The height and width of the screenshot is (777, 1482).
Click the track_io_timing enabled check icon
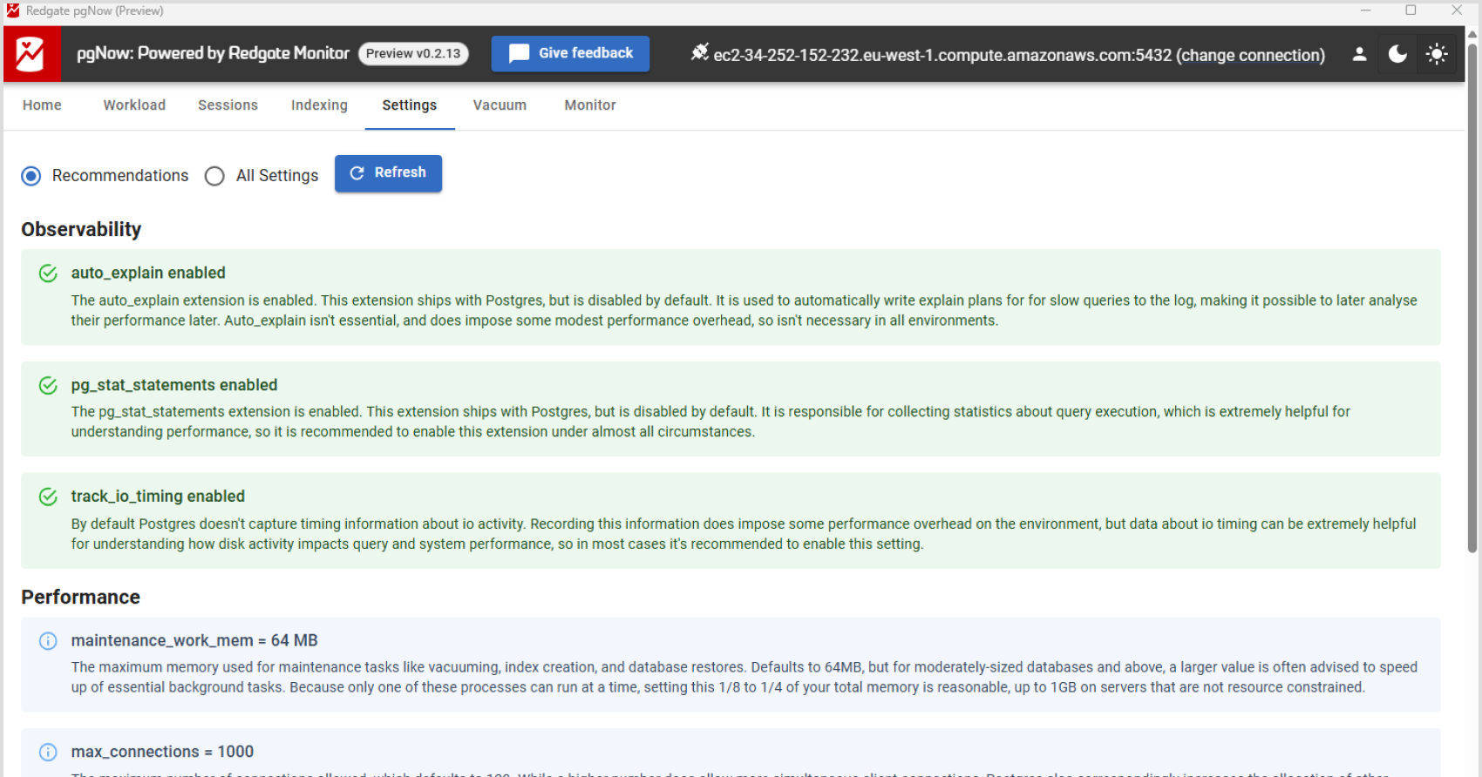coord(48,497)
